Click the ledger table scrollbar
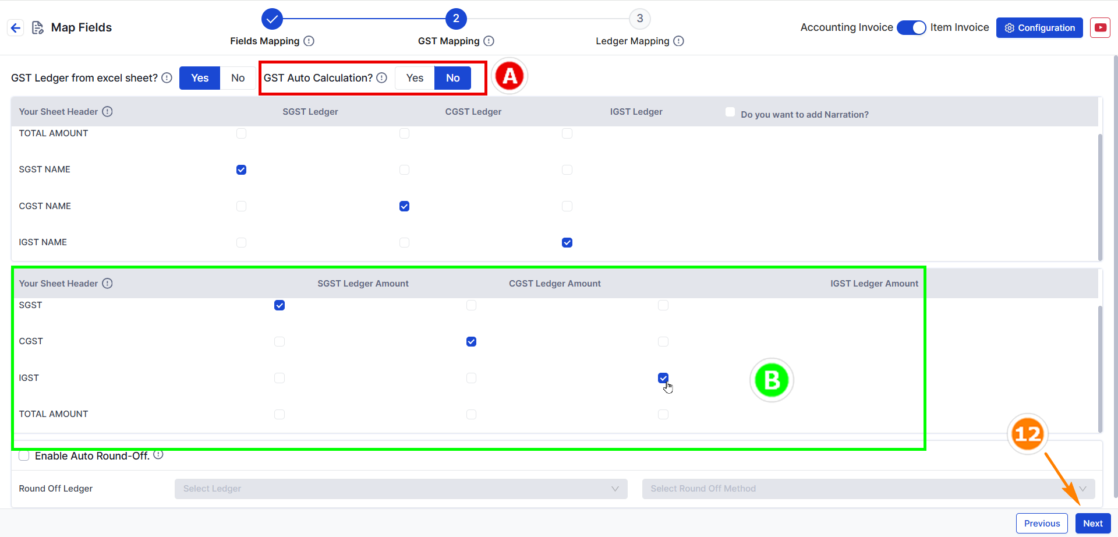Screen dimensions: 1118x537 pyautogui.click(x=1100, y=197)
